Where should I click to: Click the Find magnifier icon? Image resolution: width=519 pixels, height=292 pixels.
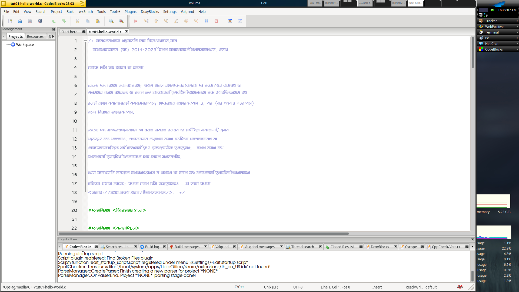pos(111,21)
